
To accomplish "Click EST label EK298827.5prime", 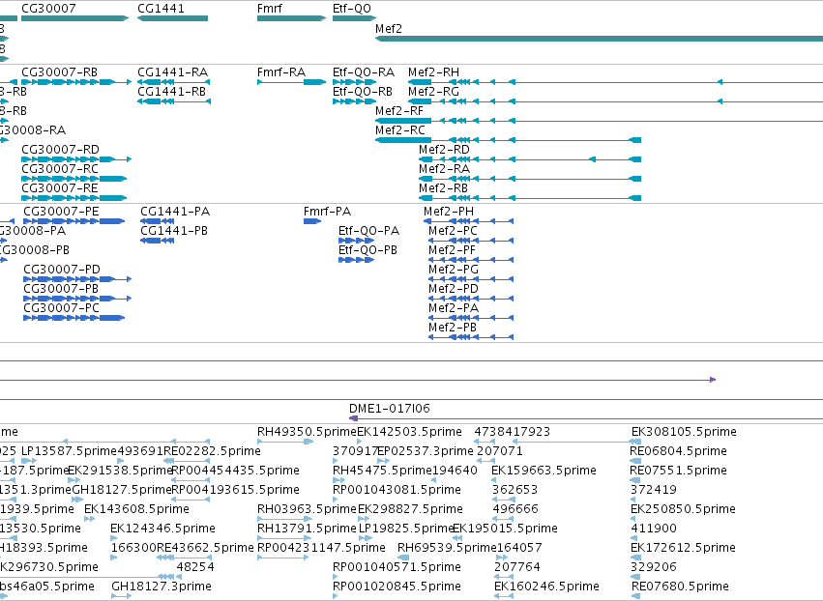I will [x=410, y=509].
